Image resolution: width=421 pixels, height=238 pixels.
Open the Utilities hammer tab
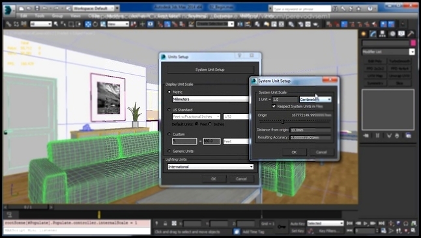click(411, 34)
